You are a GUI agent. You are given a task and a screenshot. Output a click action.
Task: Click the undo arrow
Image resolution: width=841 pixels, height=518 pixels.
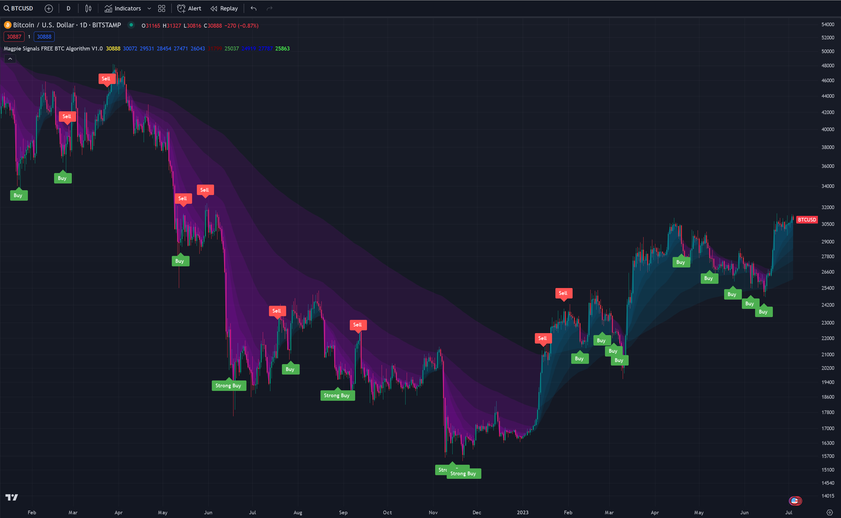[x=253, y=8]
